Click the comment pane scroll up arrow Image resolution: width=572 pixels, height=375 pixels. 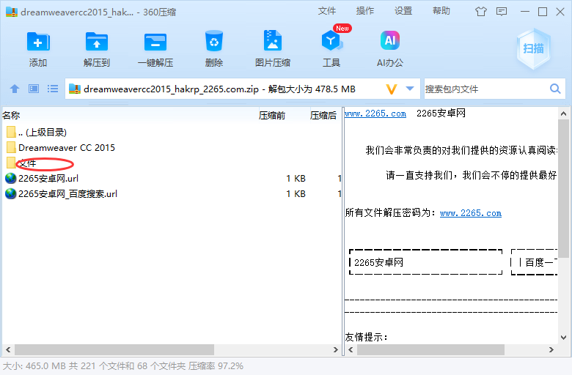pyautogui.click(x=563, y=114)
